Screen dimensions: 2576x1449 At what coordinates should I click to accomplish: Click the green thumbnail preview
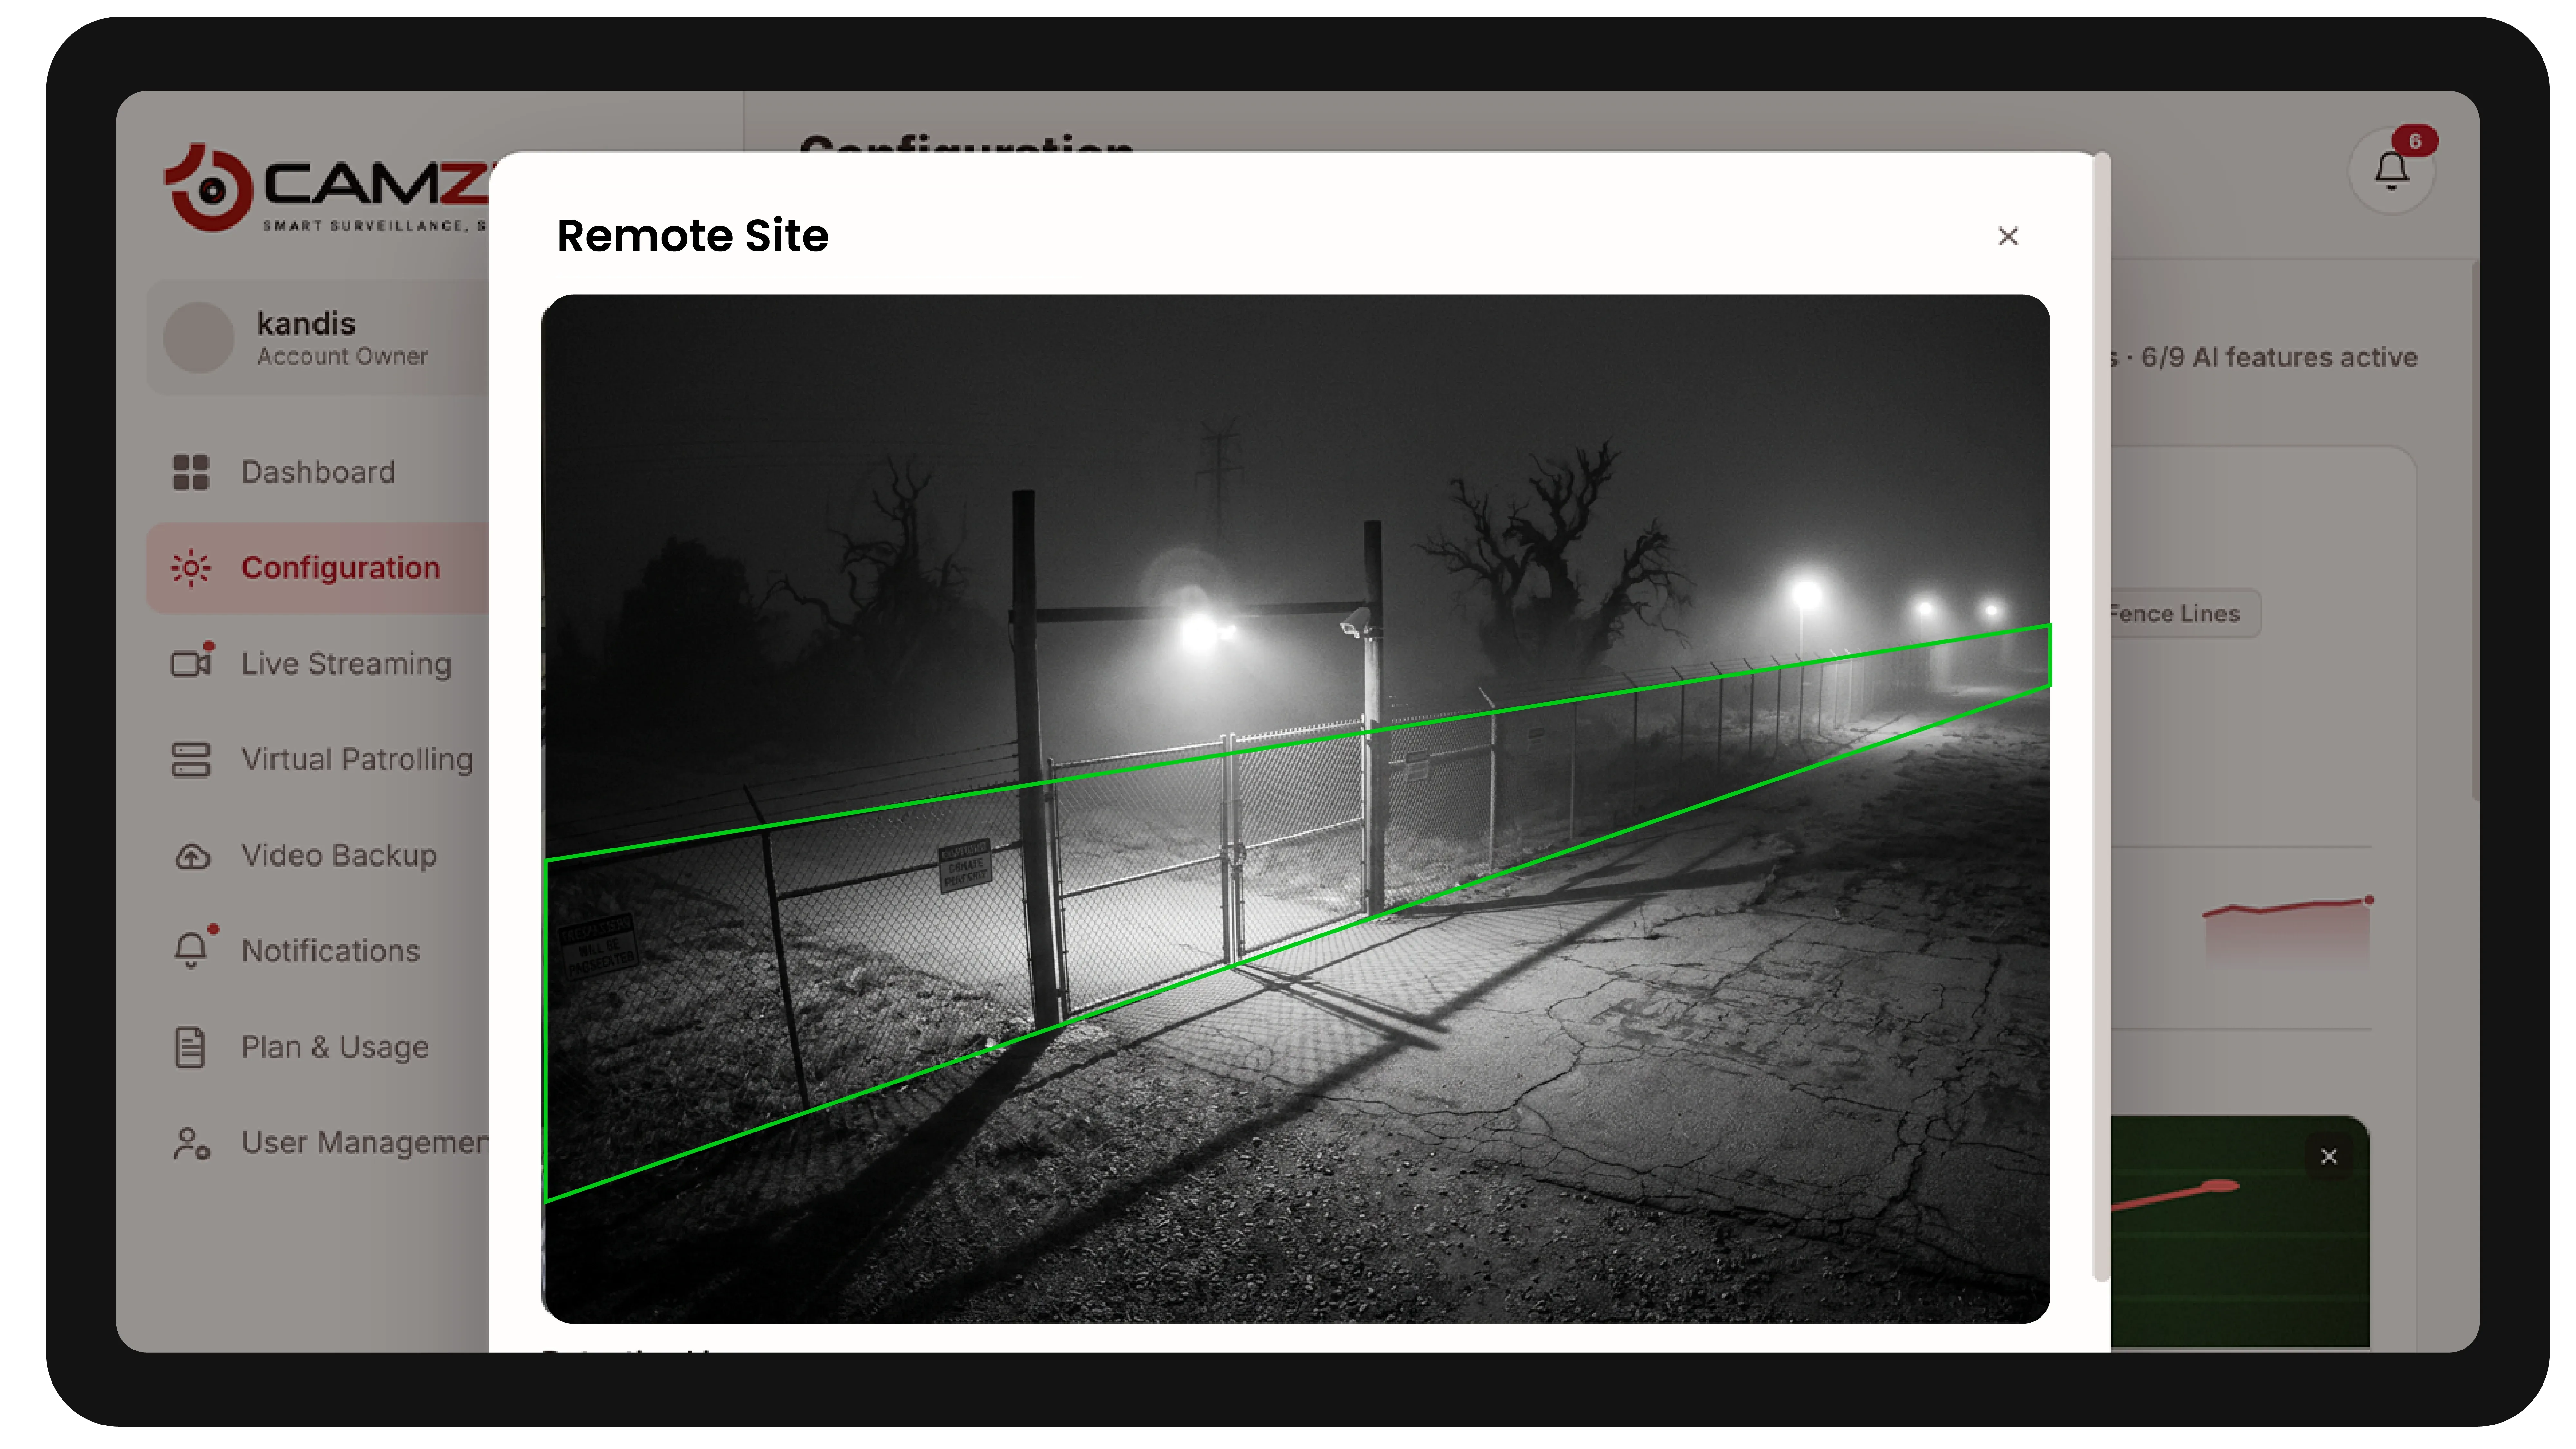coord(2240,1232)
